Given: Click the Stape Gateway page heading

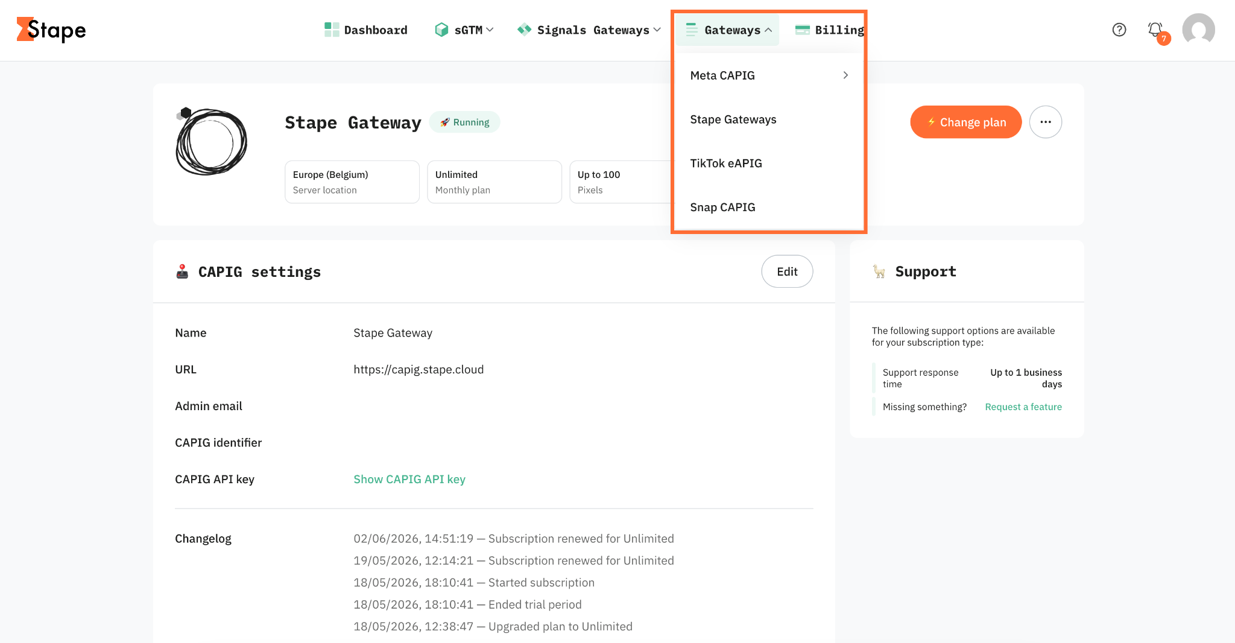Looking at the screenshot, I should click(x=353, y=122).
